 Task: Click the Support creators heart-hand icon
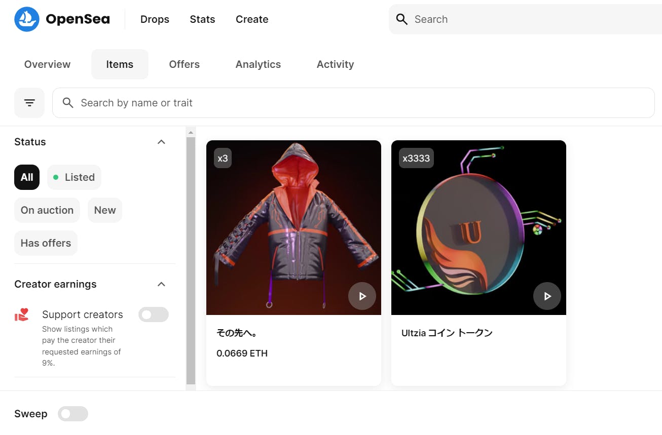[22, 315]
